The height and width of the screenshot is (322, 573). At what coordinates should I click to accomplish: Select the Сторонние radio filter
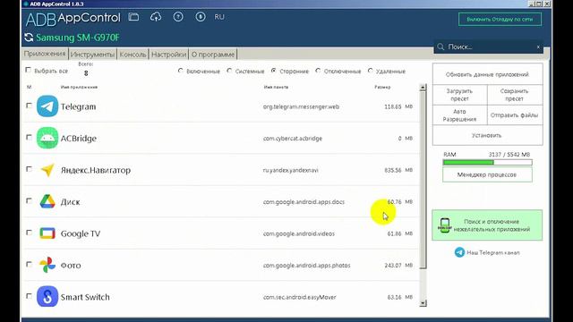273,71
